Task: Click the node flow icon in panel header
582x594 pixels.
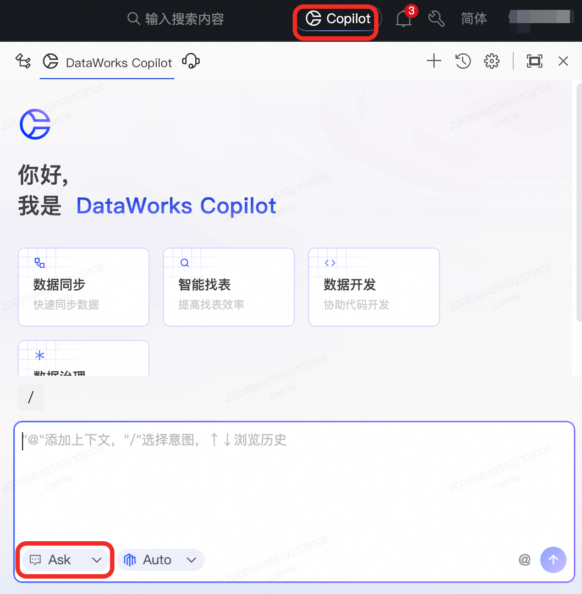Action: [23, 62]
